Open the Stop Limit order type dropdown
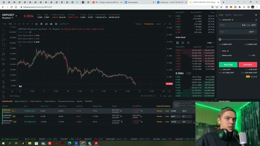The width and height of the screenshot is (260, 146). [x=238, y=15]
